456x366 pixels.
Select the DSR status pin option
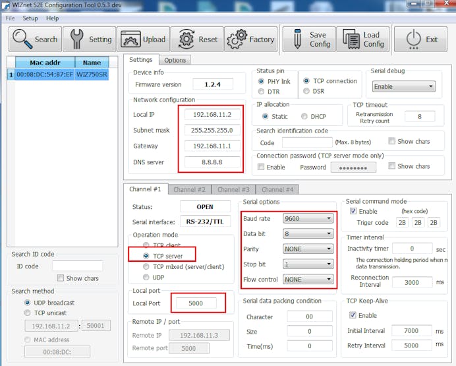[x=306, y=91]
